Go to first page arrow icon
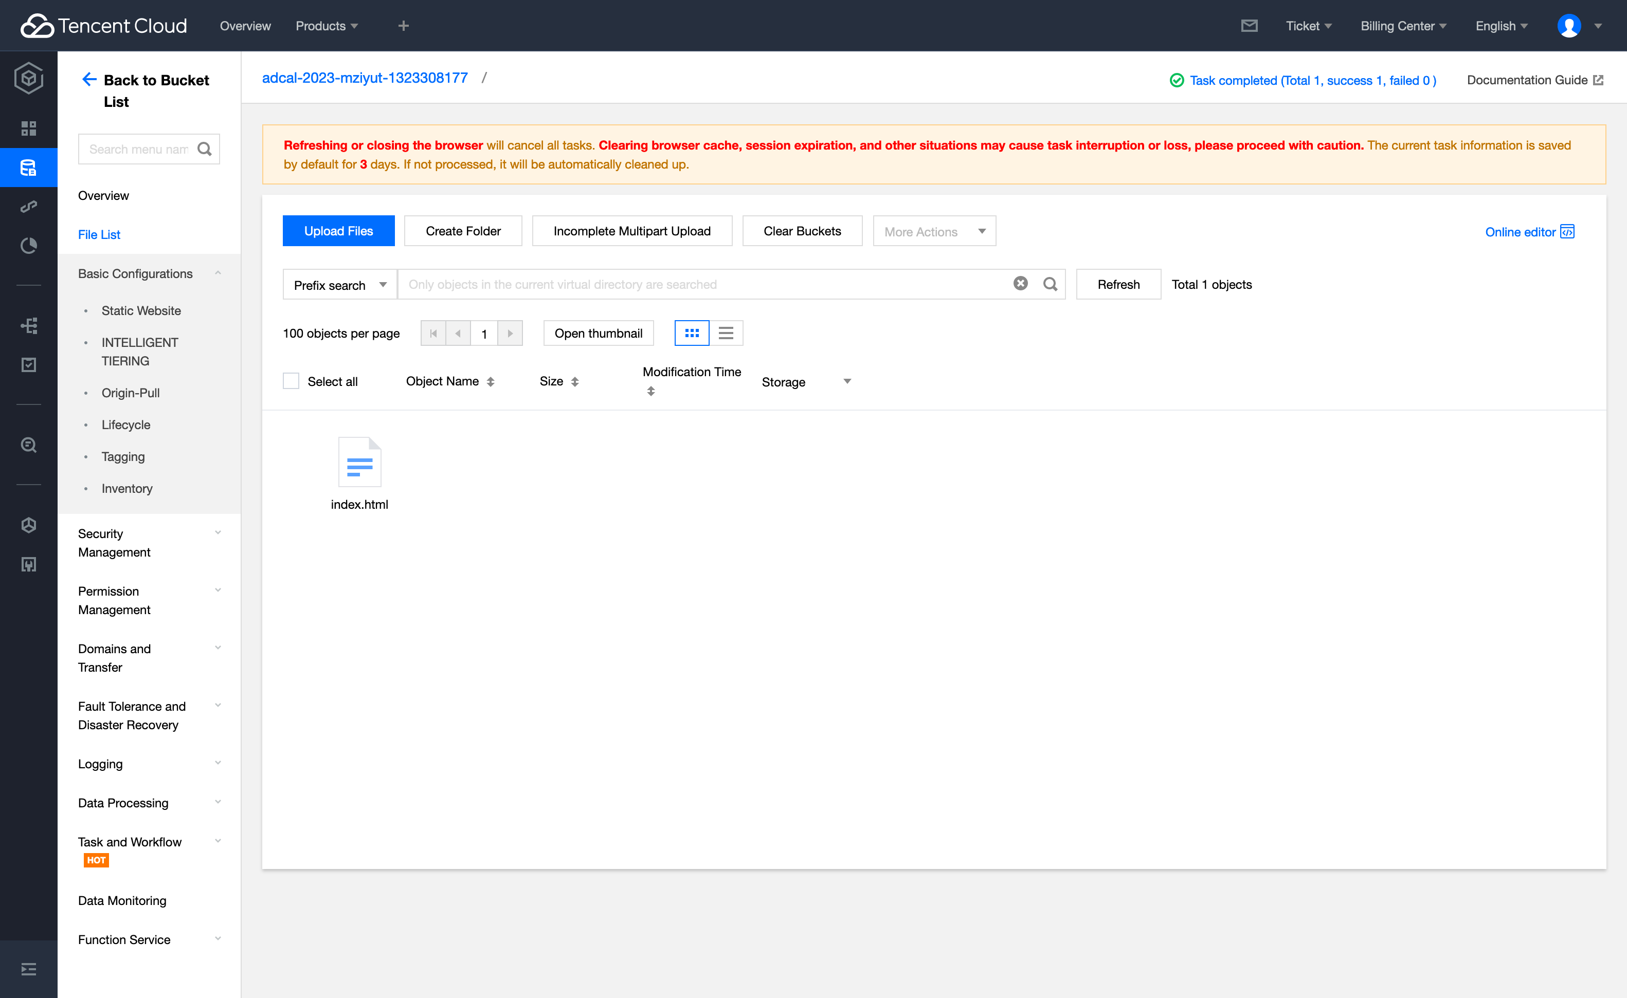The height and width of the screenshot is (998, 1627). (433, 334)
